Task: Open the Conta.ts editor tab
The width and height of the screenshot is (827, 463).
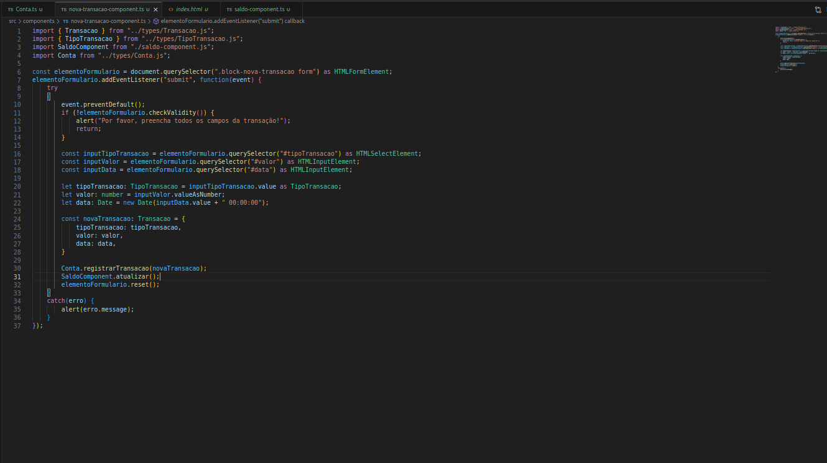Action: tap(25, 9)
